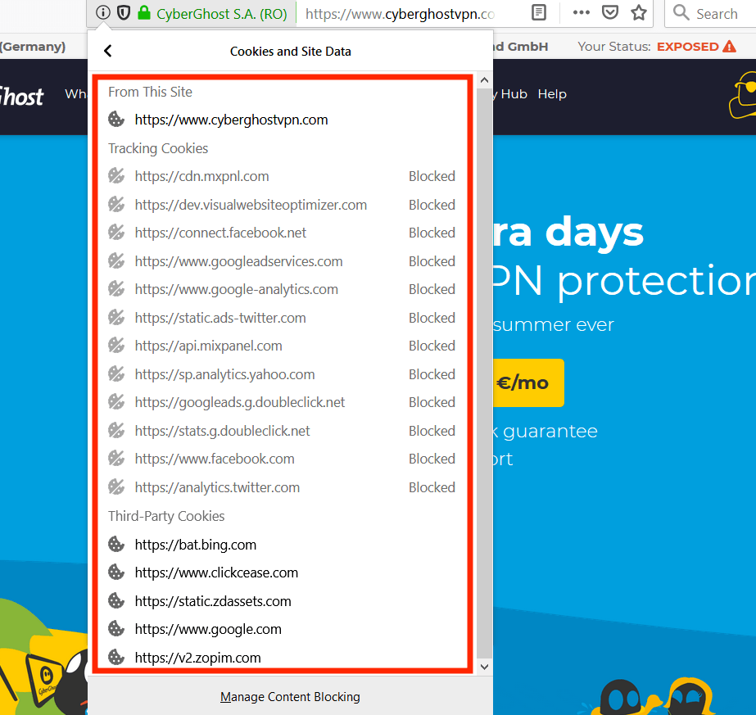Click Blocked status for analytics.twitter.com
756x715 pixels.
pyautogui.click(x=432, y=487)
